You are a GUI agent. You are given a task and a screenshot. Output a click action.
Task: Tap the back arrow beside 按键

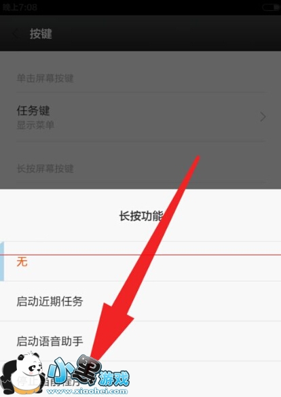(x=16, y=34)
